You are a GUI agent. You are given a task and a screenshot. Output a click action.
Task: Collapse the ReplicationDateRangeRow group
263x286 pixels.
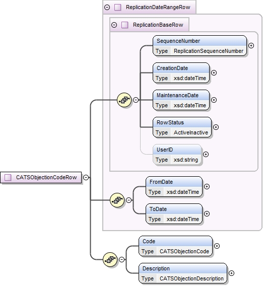pos(107,7)
